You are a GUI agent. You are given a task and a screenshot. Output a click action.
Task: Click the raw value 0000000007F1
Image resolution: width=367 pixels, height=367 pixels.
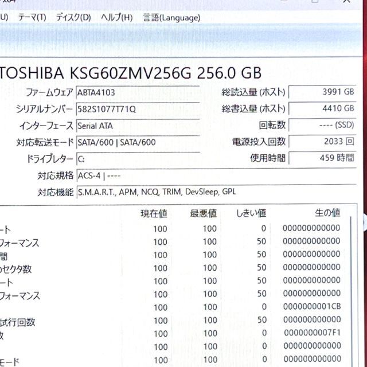(x=312, y=333)
